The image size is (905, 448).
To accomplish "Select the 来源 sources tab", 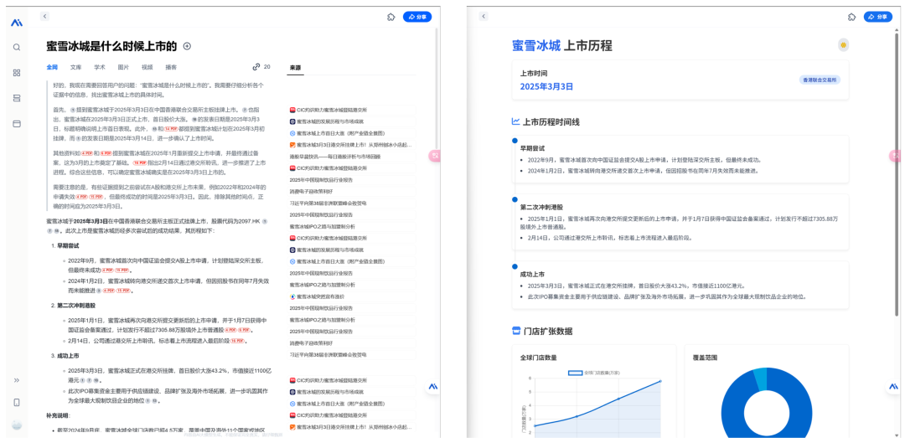I will pos(296,68).
